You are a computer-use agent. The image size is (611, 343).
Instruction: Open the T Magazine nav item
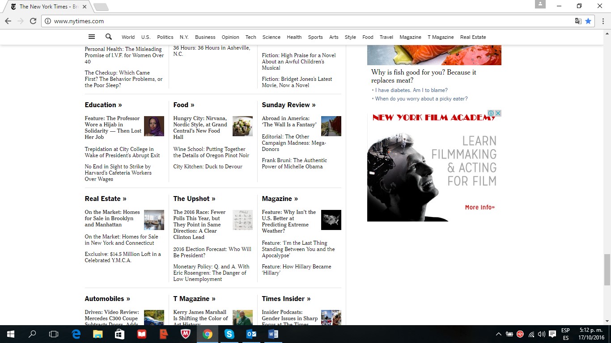(441, 37)
